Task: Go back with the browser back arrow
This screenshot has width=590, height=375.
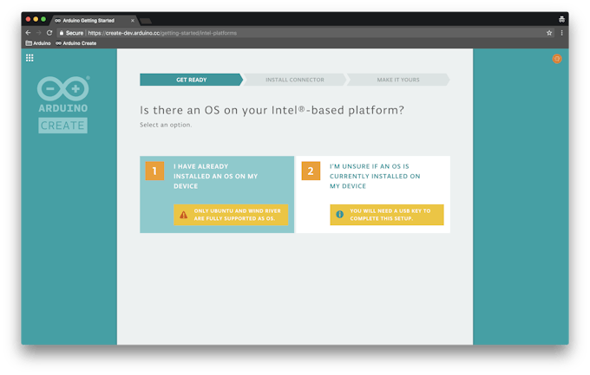Action: pos(29,33)
